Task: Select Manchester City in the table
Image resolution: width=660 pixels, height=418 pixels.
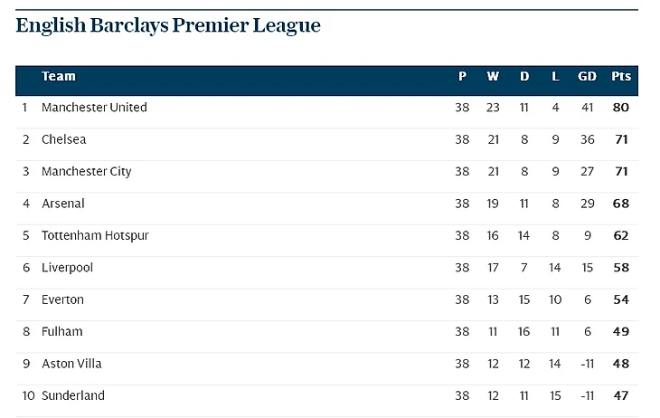Action: tap(87, 172)
